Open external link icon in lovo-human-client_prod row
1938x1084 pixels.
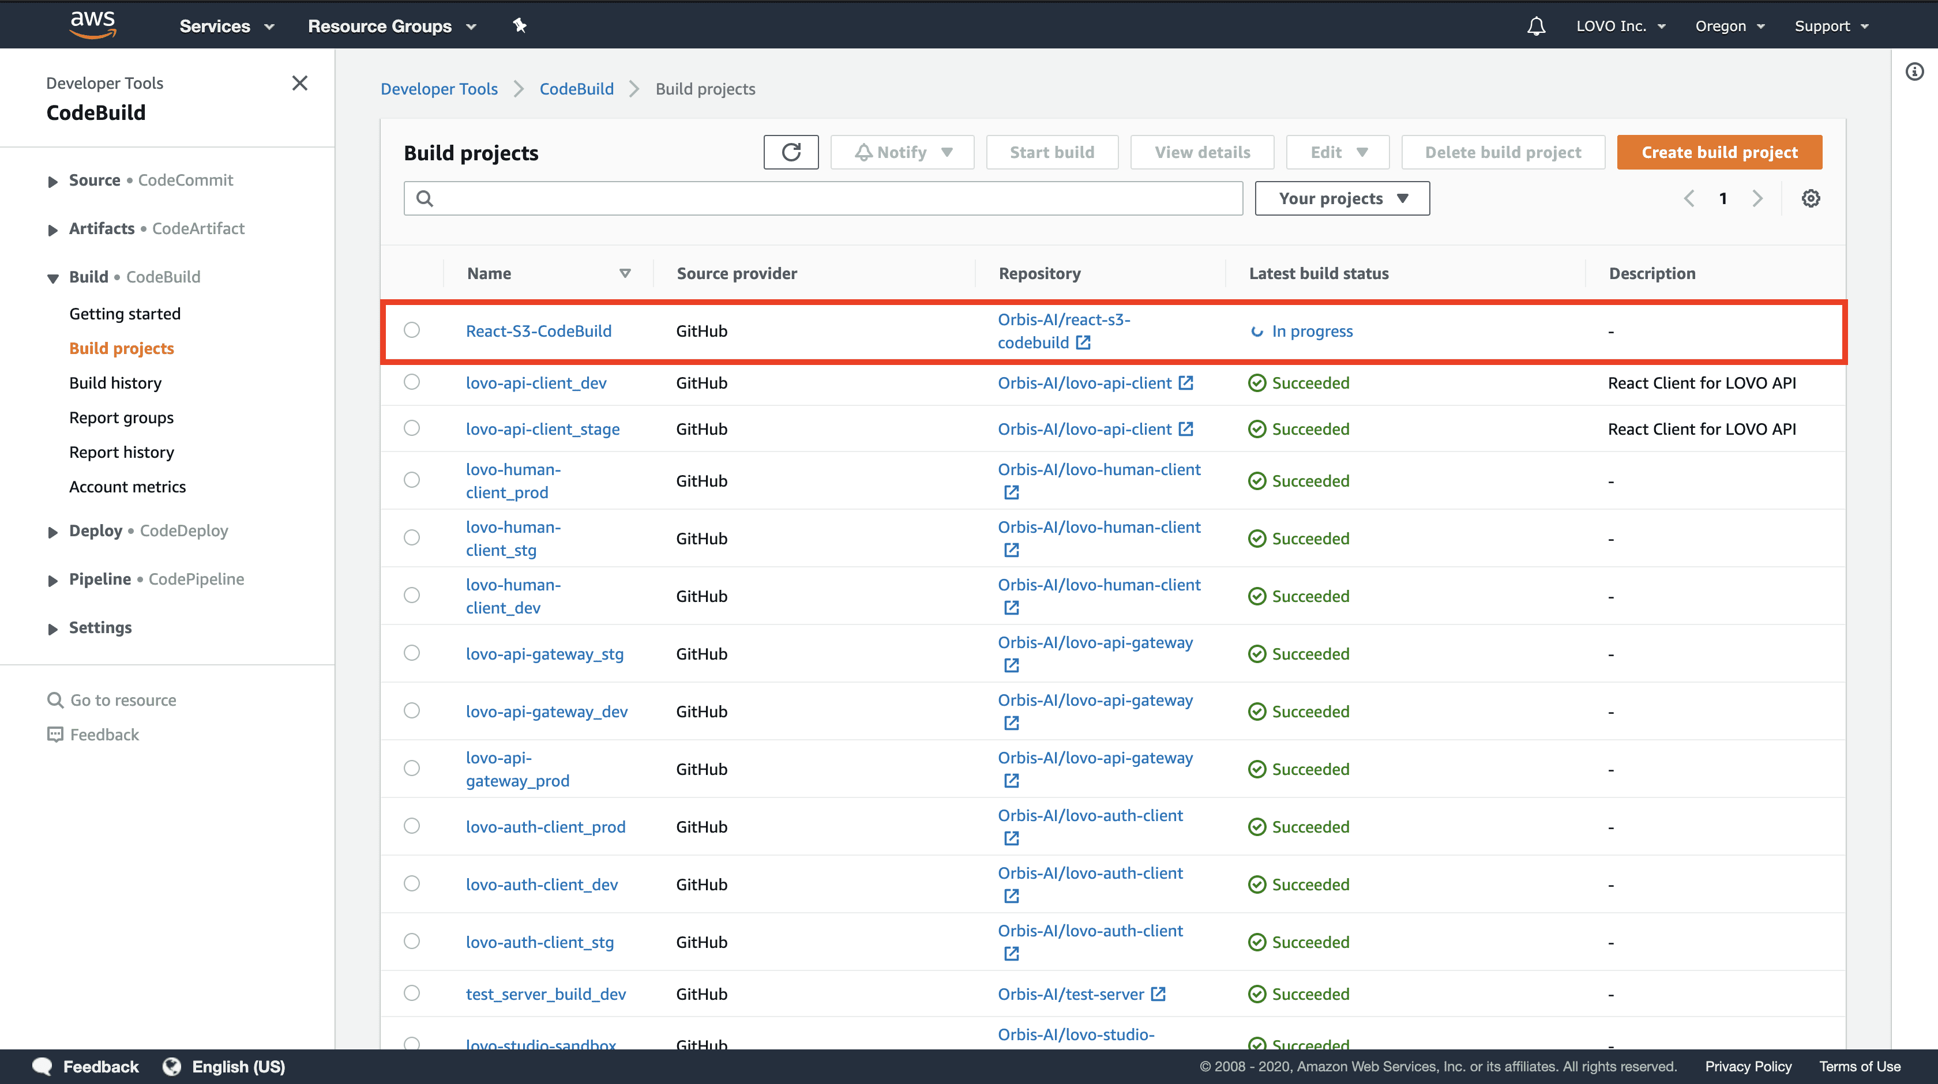click(1011, 492)
